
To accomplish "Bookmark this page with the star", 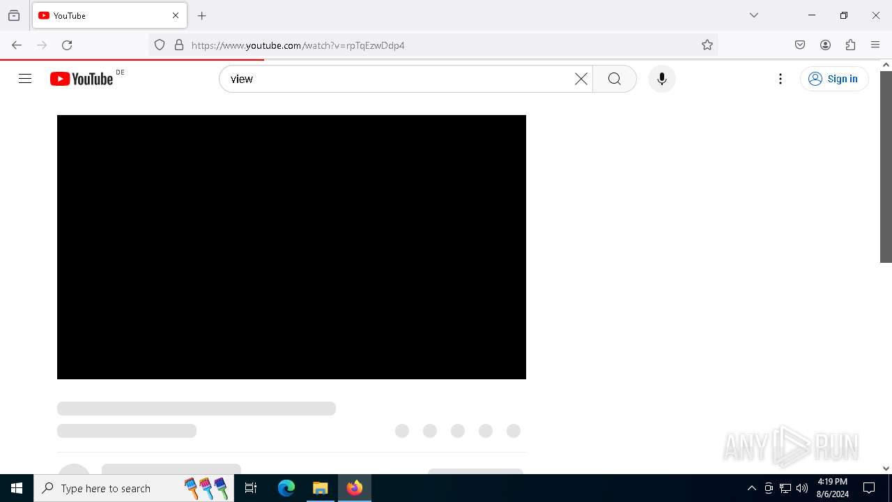I will click(x=707, y=45).
